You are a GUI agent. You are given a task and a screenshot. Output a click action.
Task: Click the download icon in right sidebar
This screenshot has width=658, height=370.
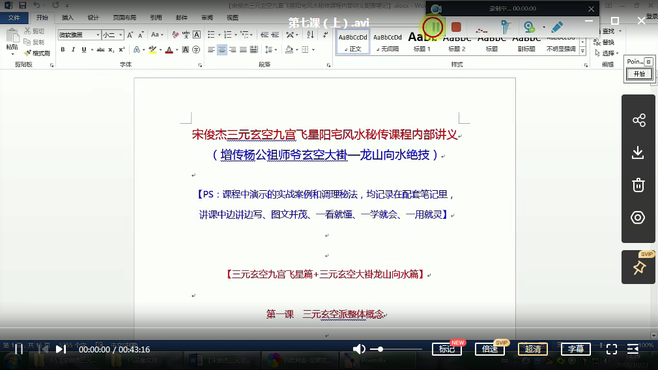point(638,152)
